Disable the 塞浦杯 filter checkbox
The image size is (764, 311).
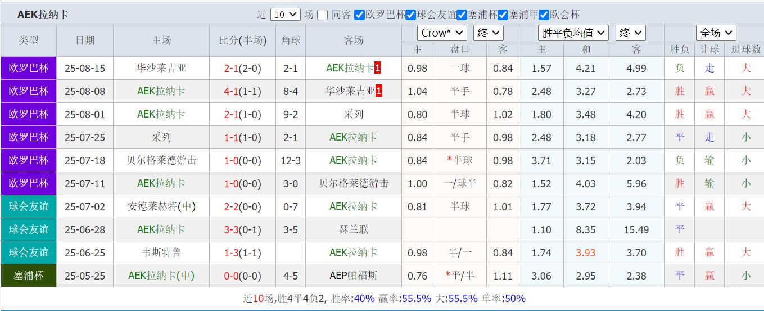coord(462,15)
